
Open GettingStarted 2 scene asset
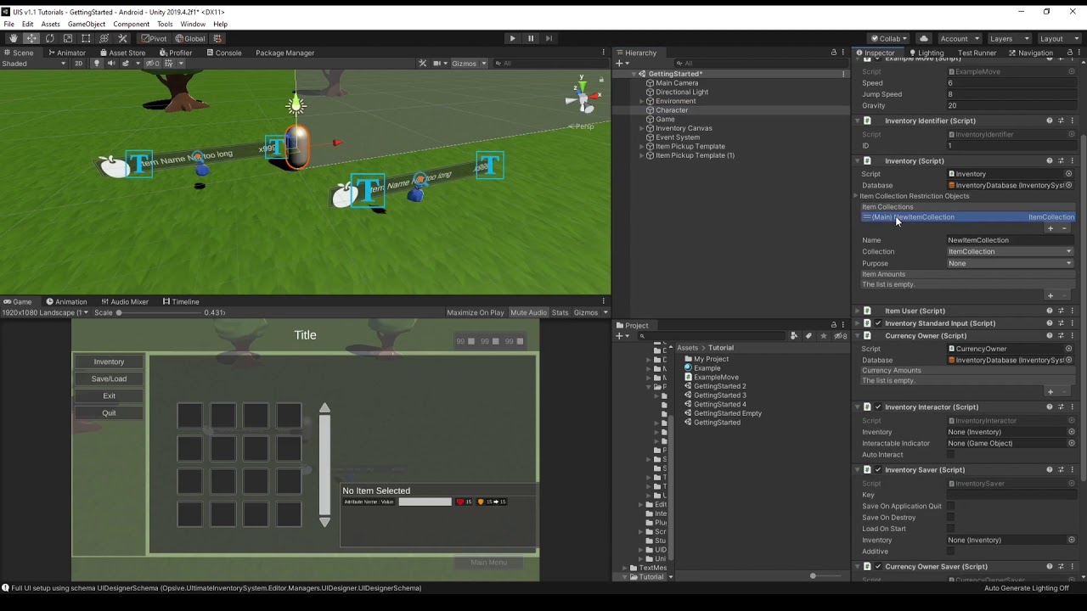click(x=719, y=386)
